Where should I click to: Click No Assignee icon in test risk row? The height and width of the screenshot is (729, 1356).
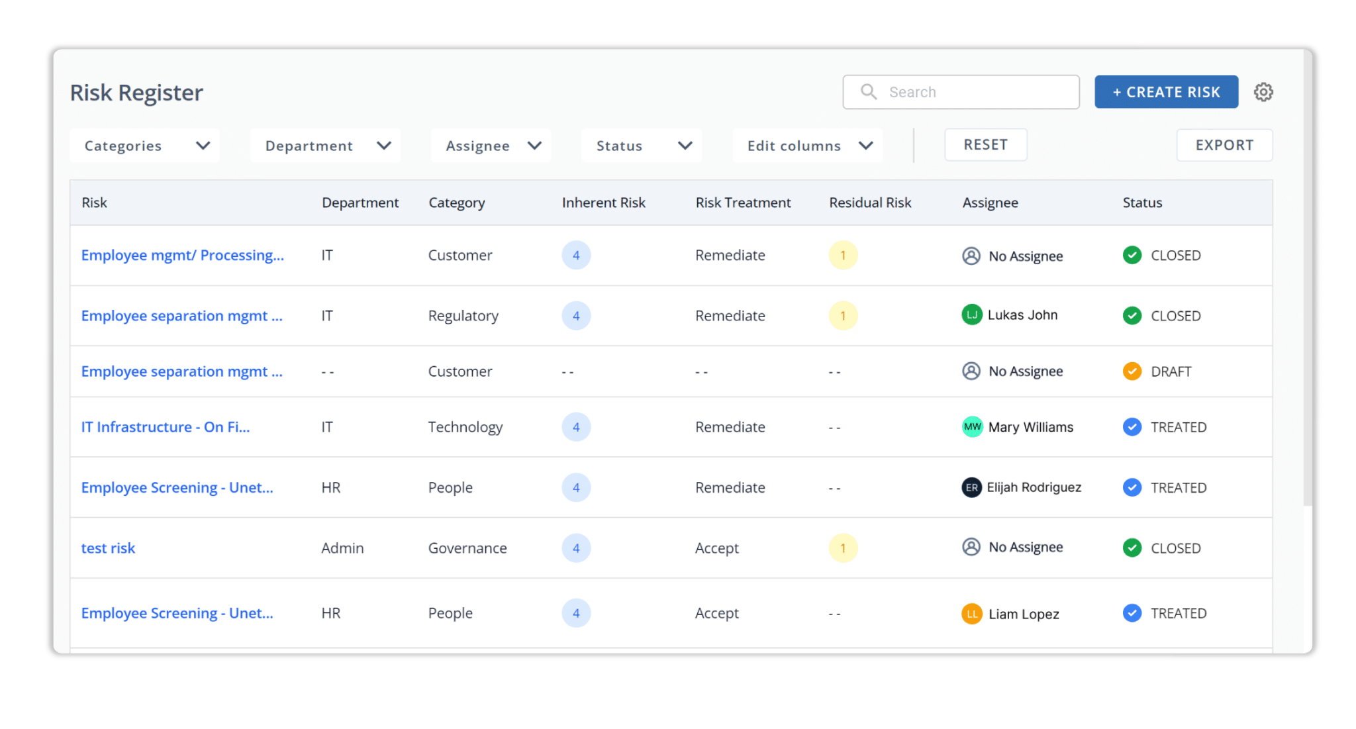[x=971, y=547]
